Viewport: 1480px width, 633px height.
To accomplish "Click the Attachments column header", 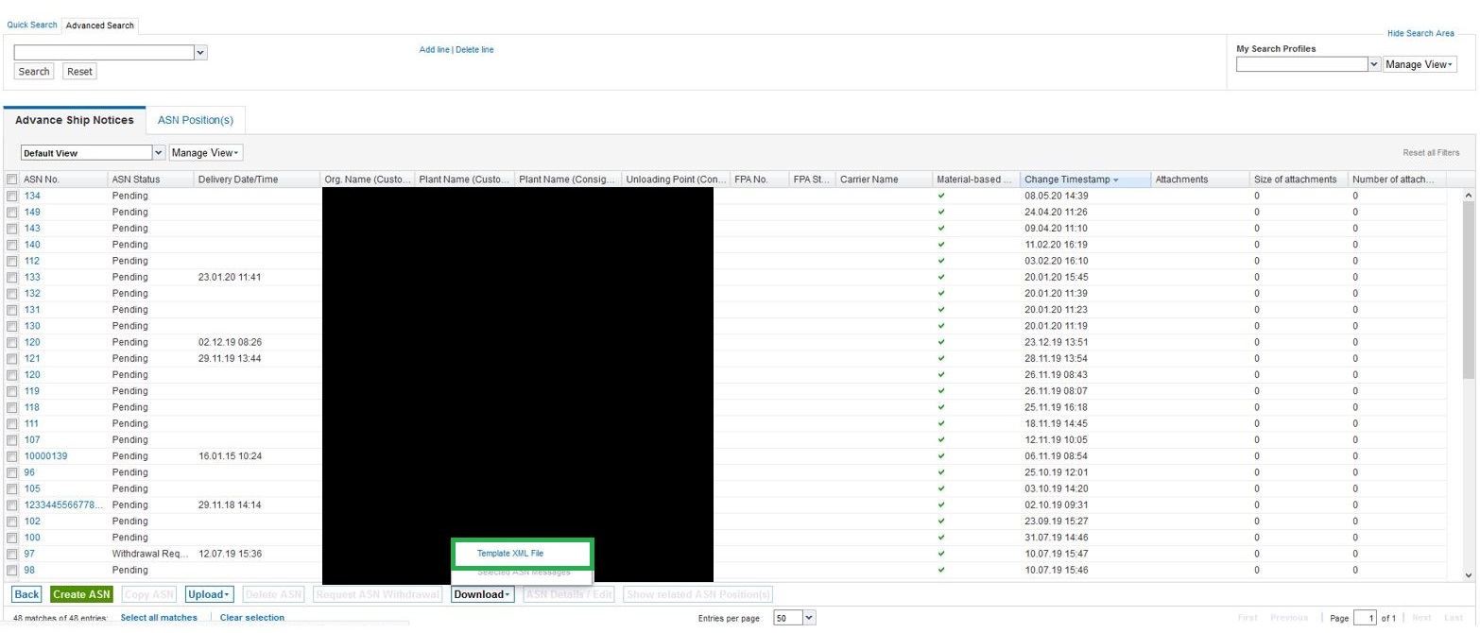I will (1200, 180).
